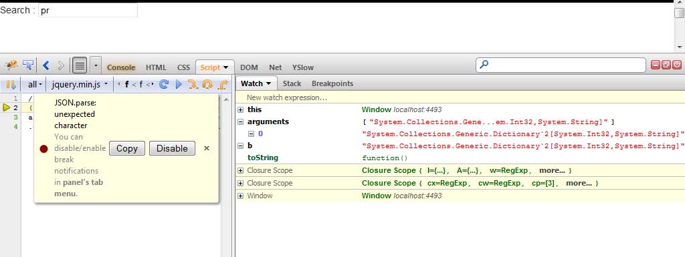Toggle breakpoint on line 1
The height and width of the screenshot is (257, 685).
(15, 98)
